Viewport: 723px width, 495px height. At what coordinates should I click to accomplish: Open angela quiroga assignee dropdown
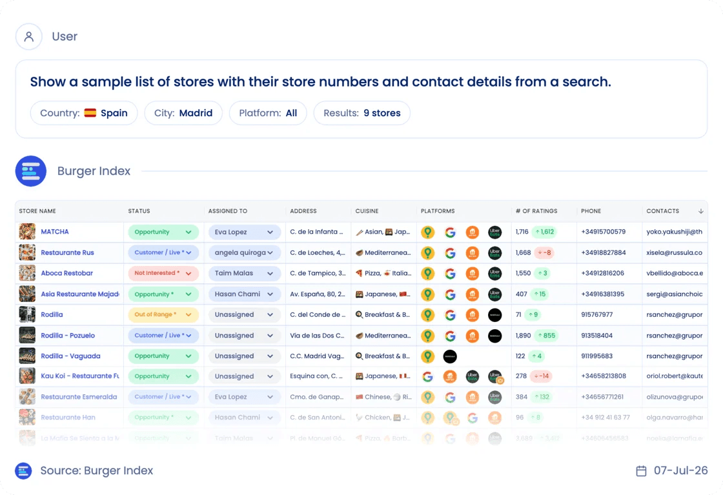[x=245, y=252]
